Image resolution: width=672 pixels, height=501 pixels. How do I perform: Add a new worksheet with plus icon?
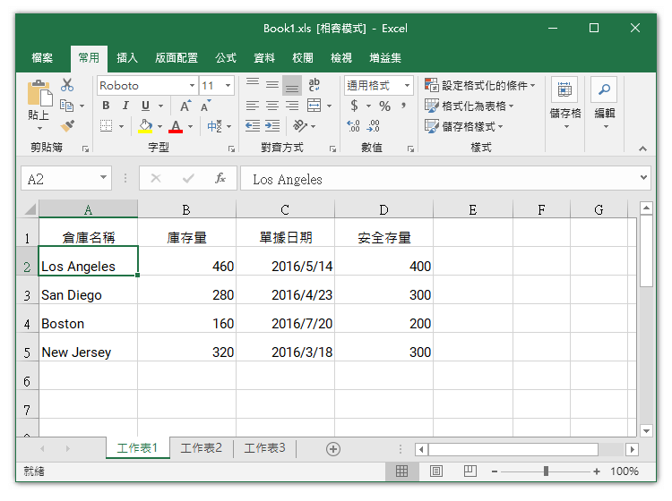click(x=333, y=449)
